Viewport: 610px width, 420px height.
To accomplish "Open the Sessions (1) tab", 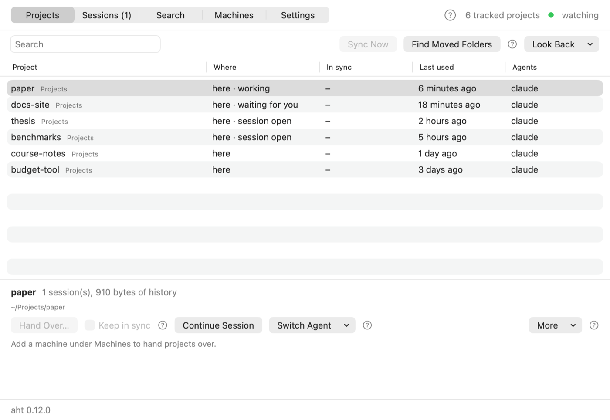I will [107, 15].
